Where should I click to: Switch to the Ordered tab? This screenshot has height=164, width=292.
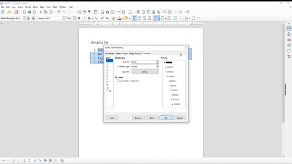pyautogui.click(x=118, y=54)
